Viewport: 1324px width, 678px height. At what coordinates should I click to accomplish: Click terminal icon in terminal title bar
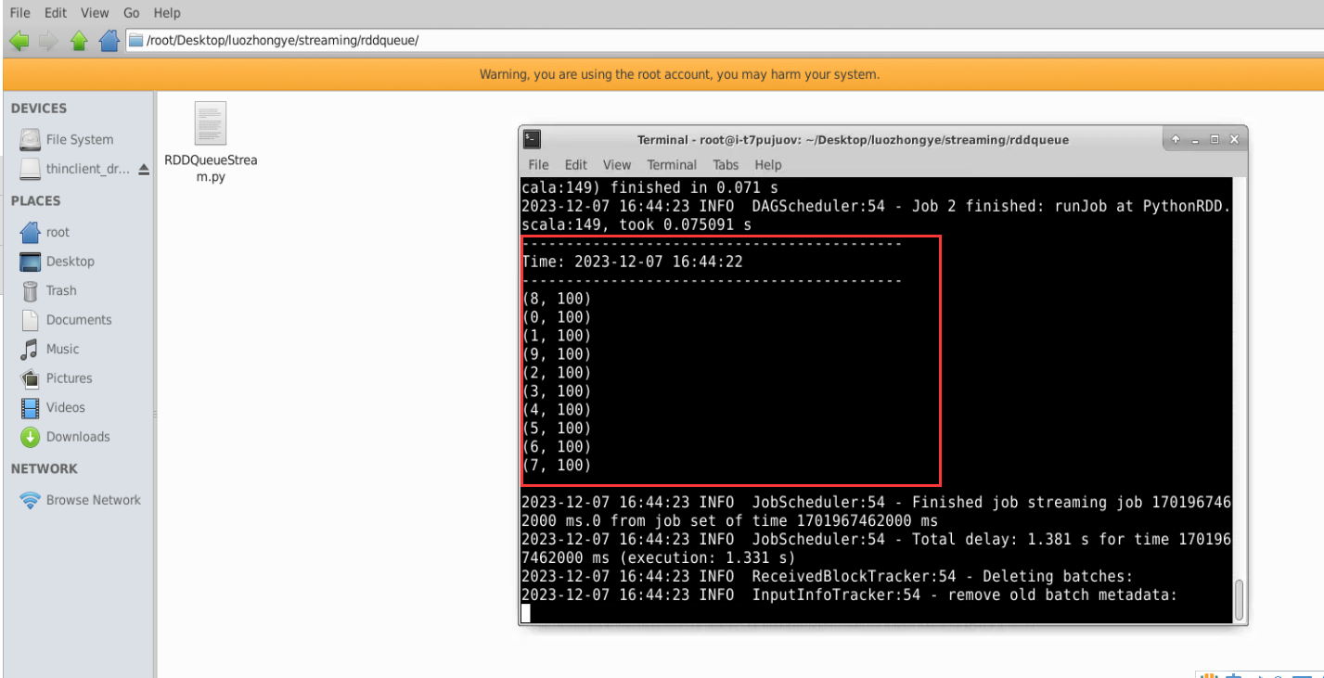(x=532, y=139)
